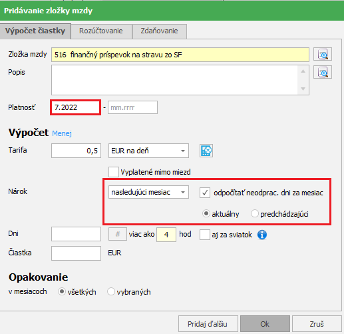Open the Zdaňovanie tab

[x=159, y=31]
